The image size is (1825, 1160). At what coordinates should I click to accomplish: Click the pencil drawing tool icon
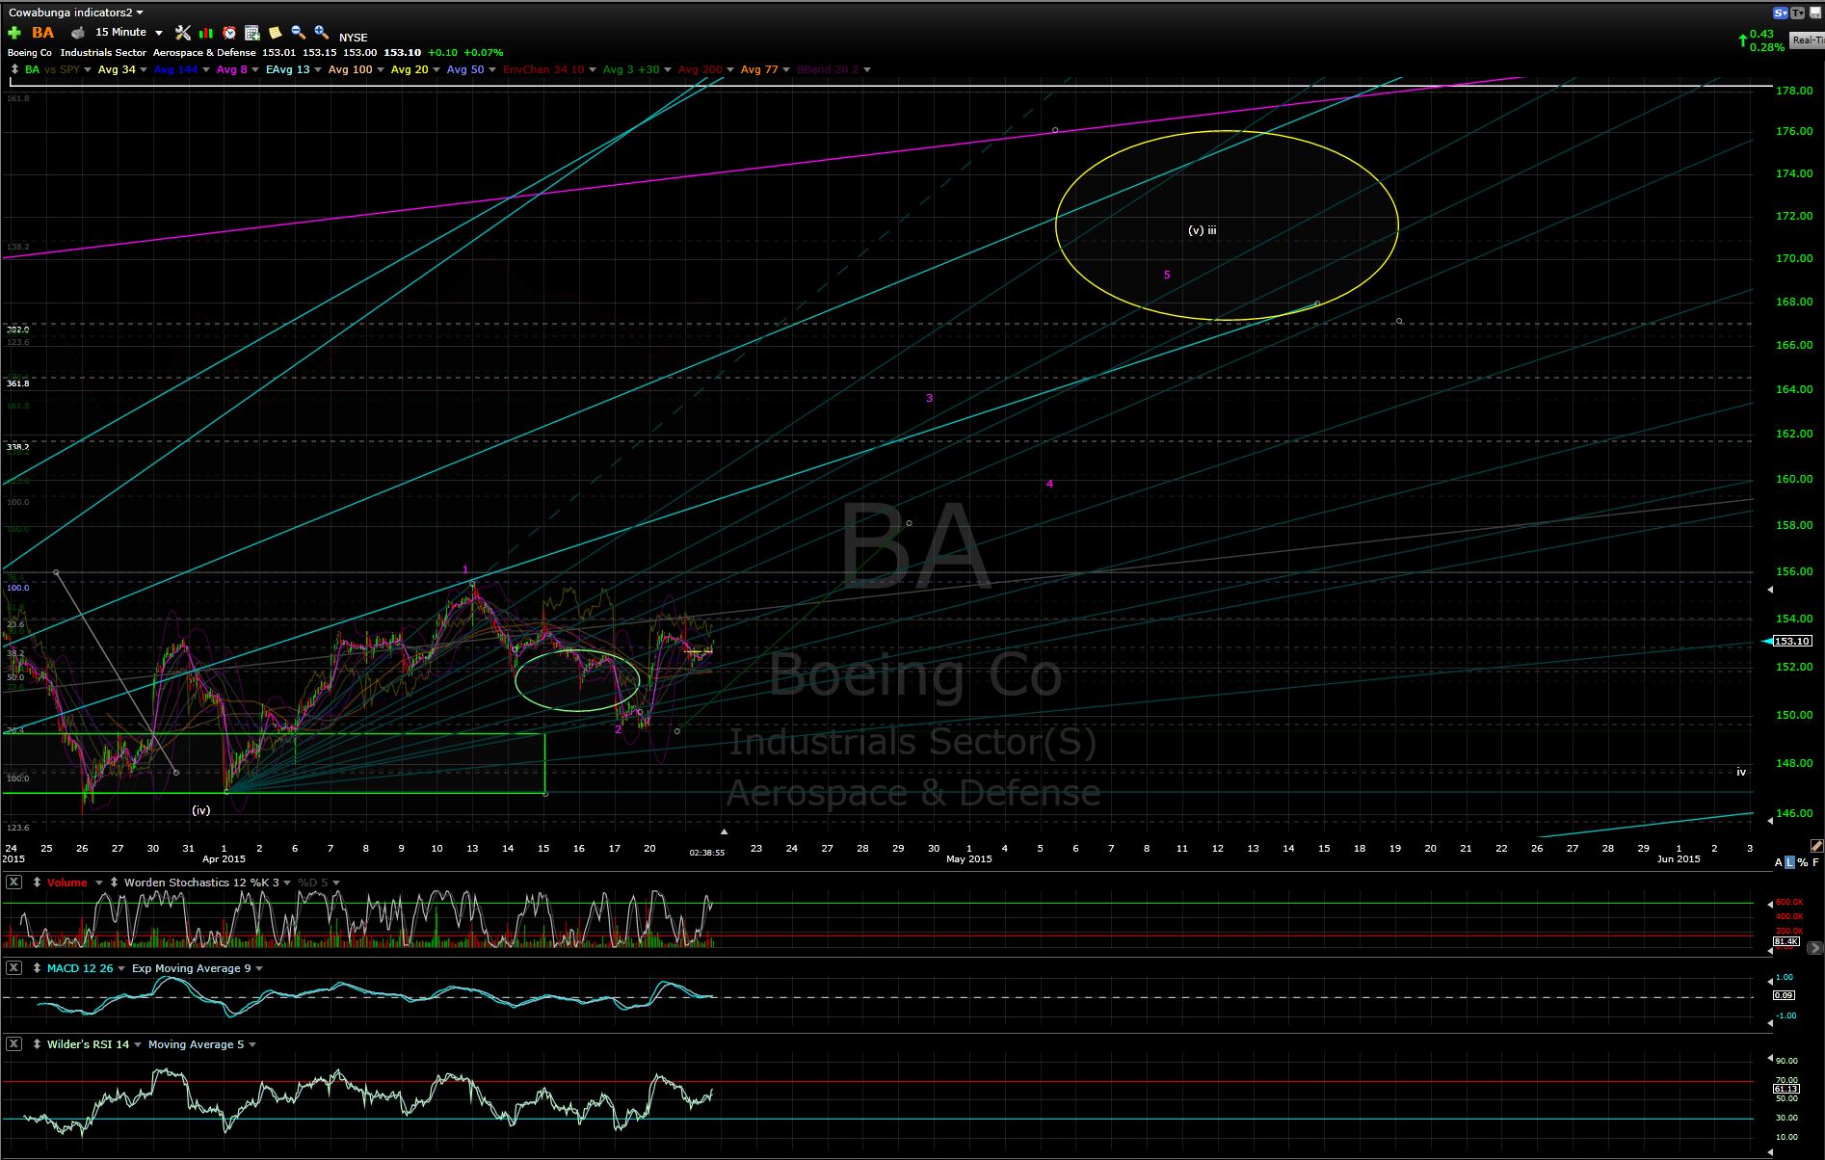click(x=1816, y=846)
